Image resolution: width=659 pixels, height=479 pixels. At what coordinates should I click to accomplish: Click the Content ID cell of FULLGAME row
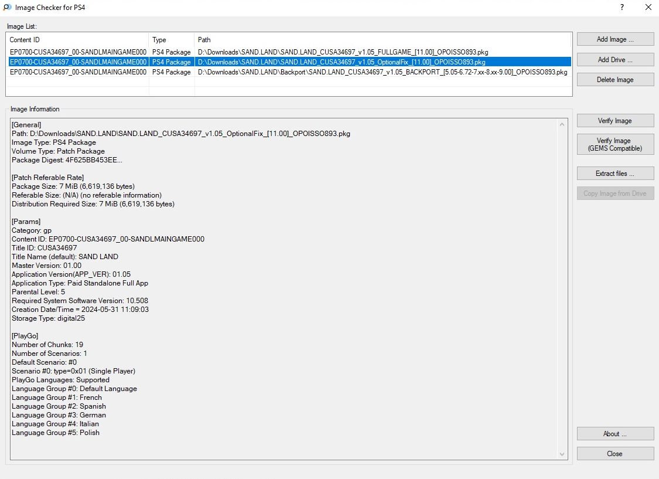point(78,52)
